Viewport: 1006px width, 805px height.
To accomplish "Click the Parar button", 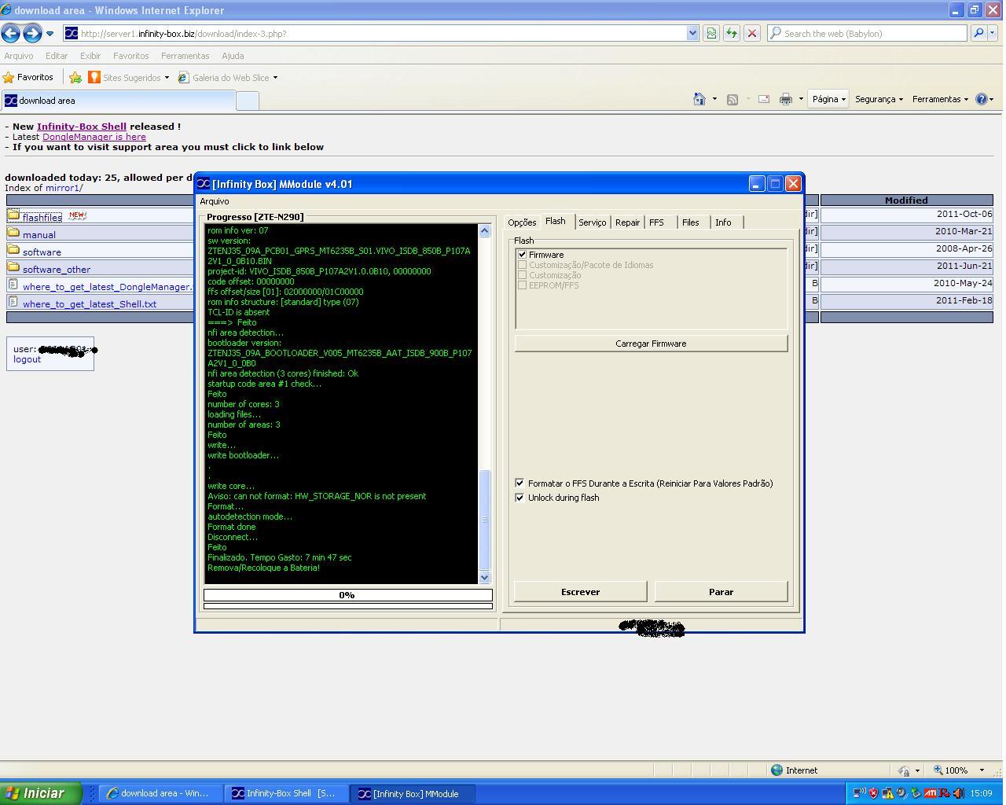I will pos(721,592).
